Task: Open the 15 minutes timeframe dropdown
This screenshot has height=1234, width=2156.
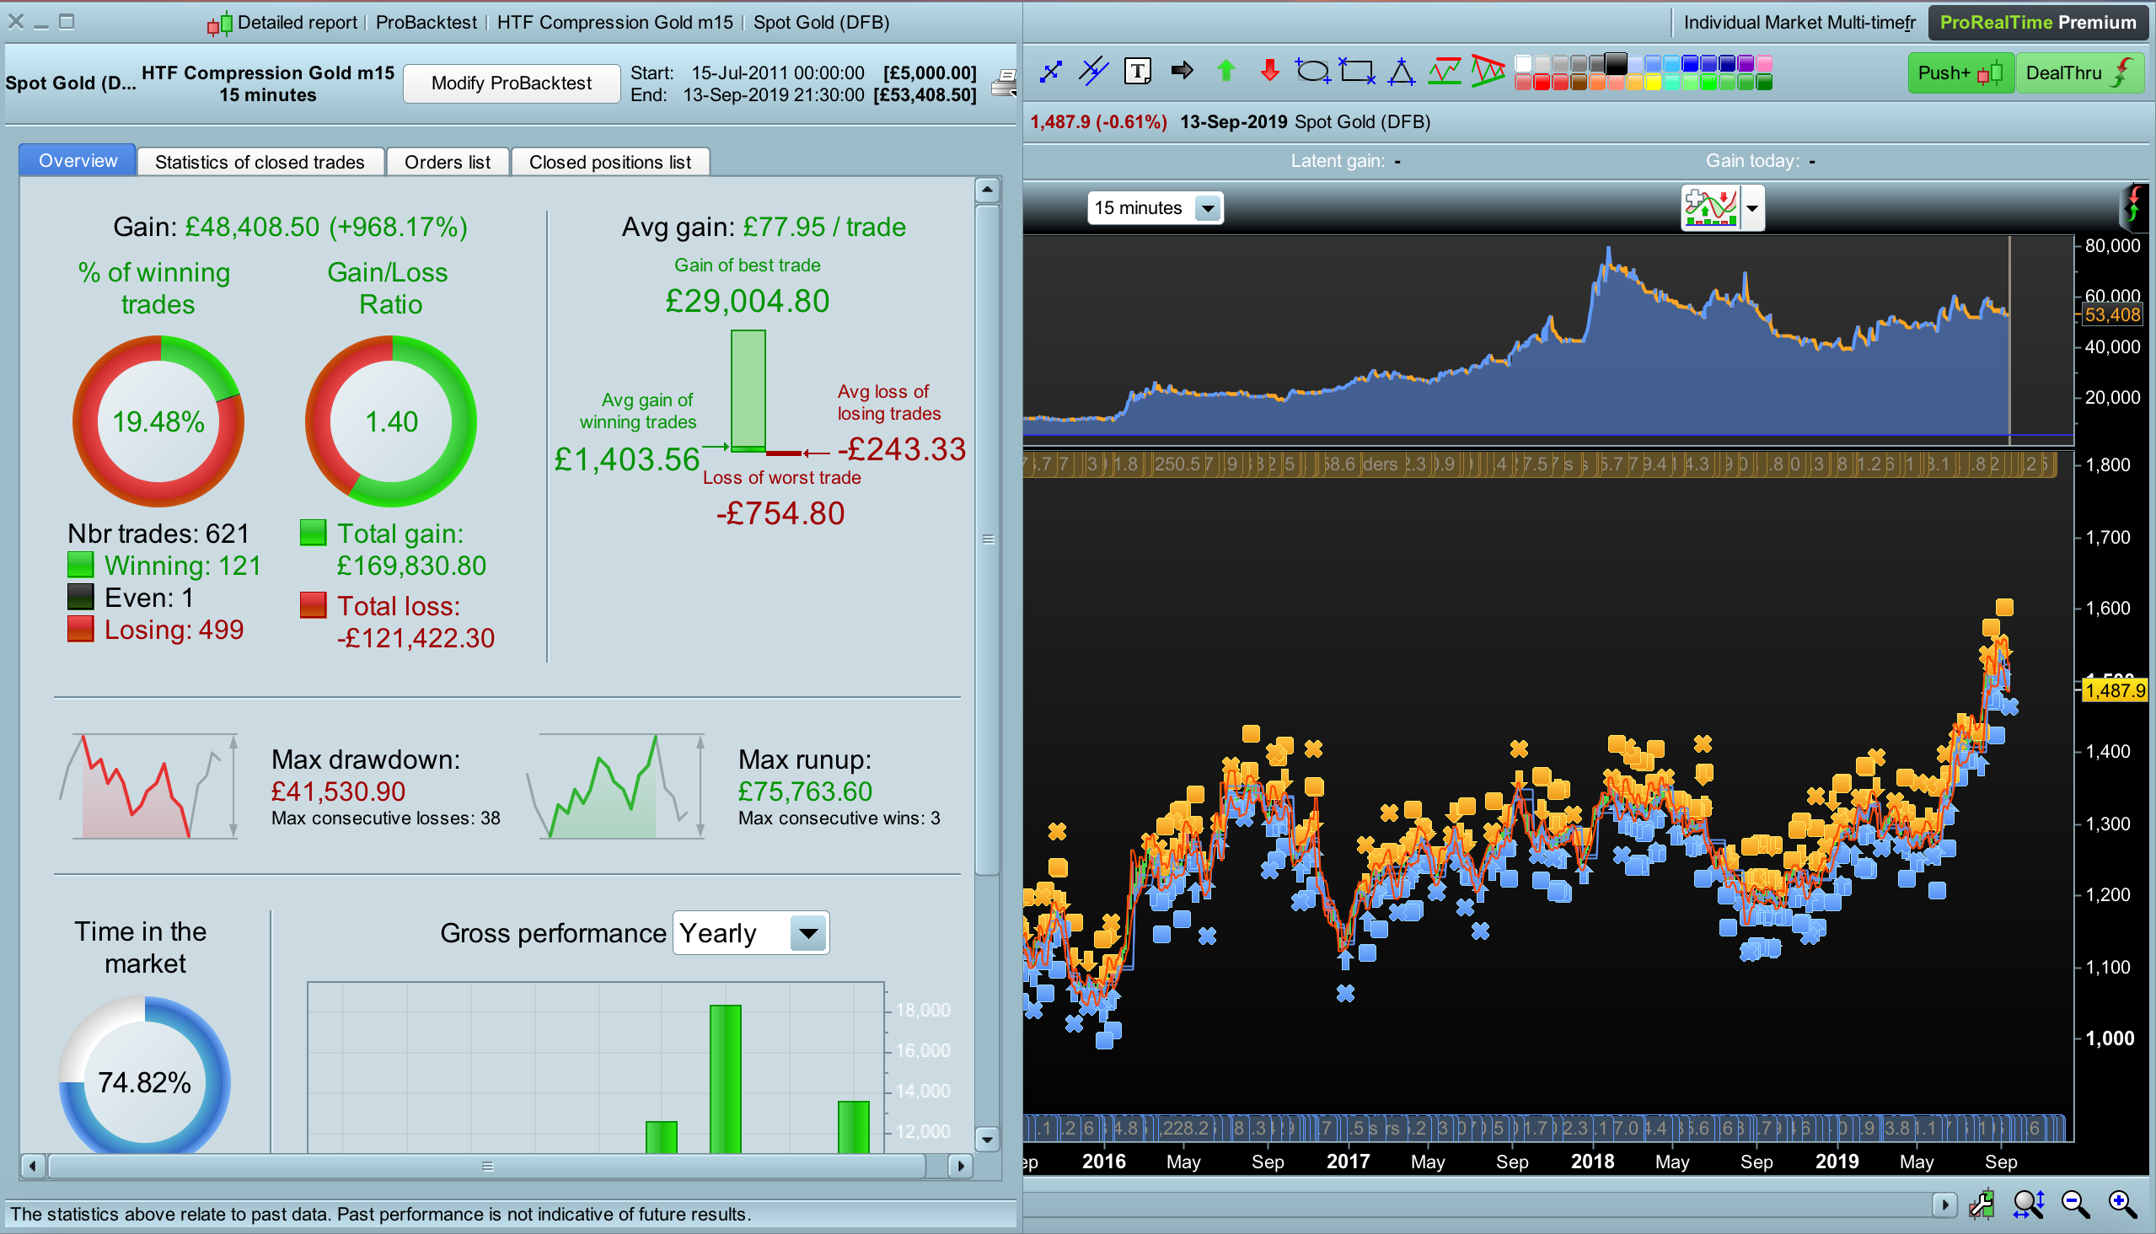Action: 1208,207
